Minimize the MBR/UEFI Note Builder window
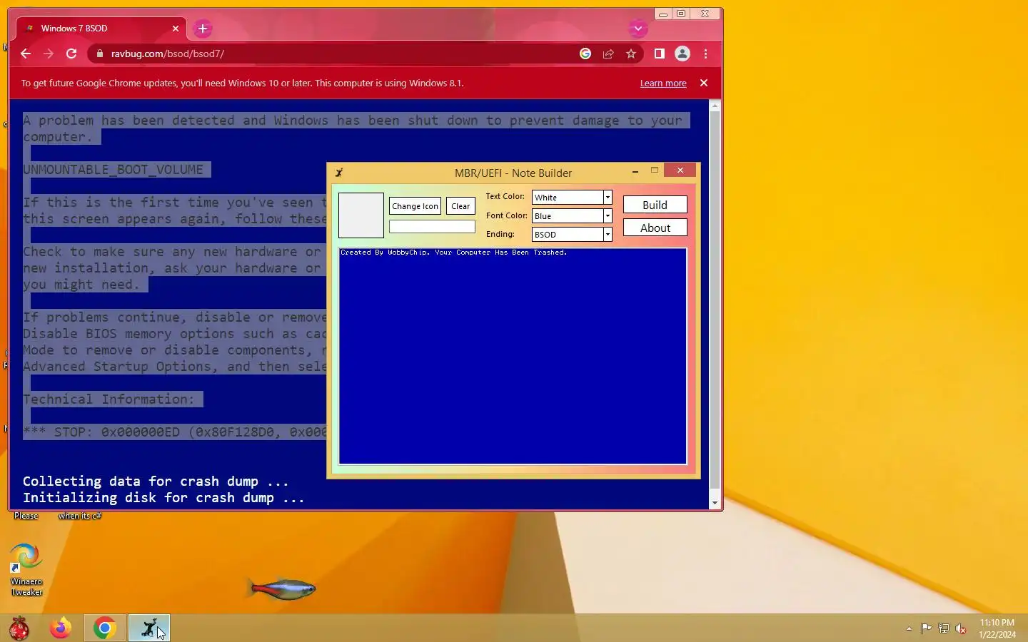 point(635,171)
